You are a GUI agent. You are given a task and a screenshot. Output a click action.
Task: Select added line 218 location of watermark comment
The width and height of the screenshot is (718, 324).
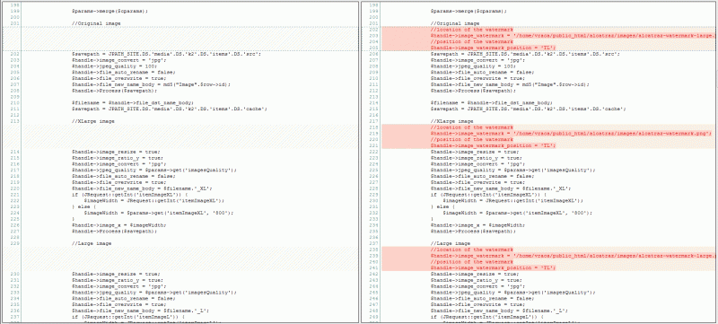(472, 127)
